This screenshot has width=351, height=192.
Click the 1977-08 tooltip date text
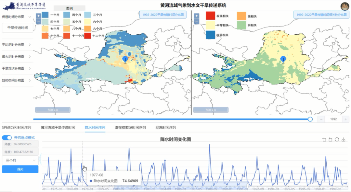97,175
